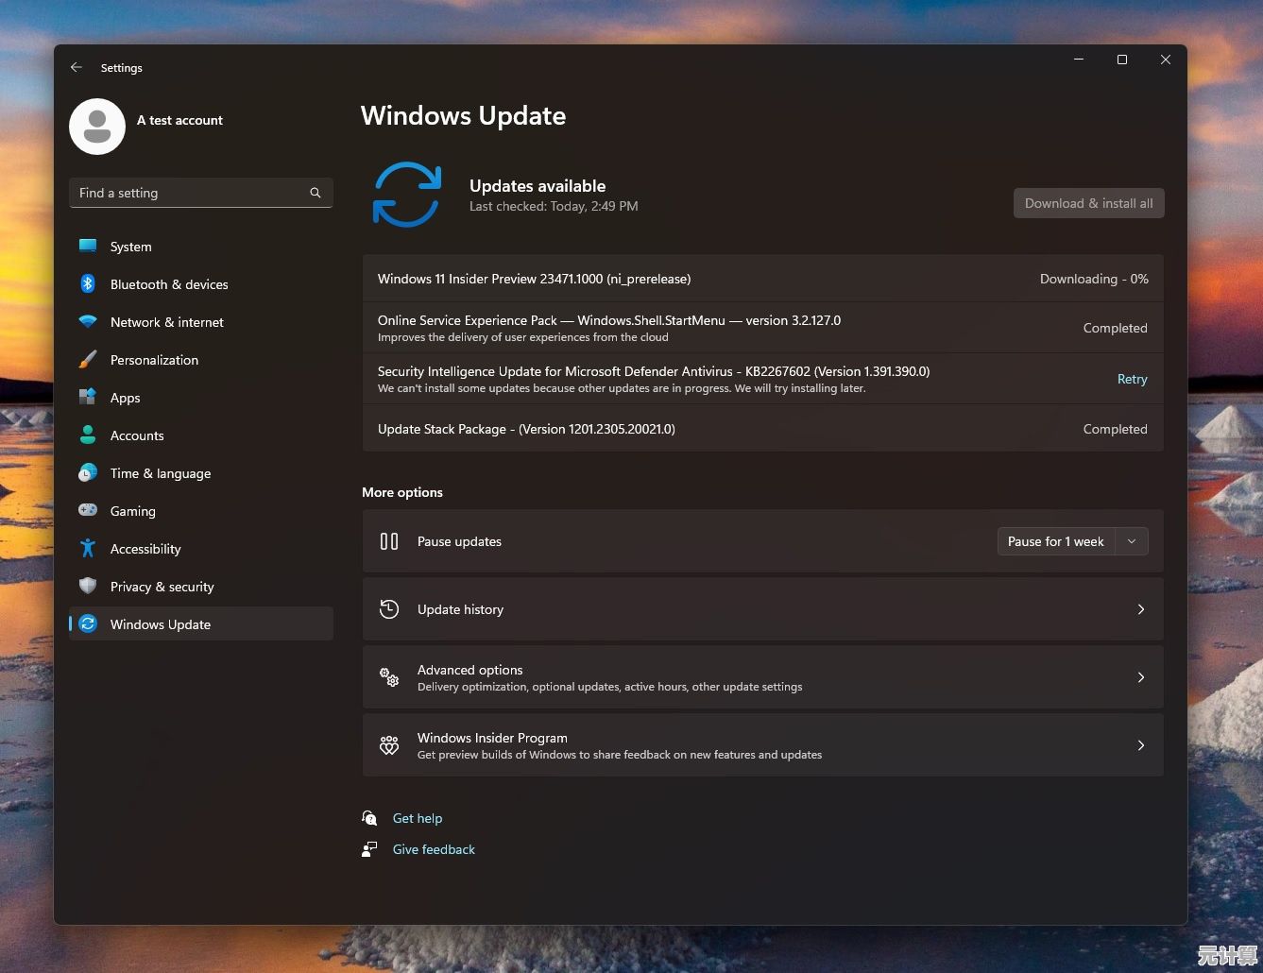The image size is (1263, 973).
Task: Click the large blue update sync icon
Action: pyautogui.click(x=407, y=195)
